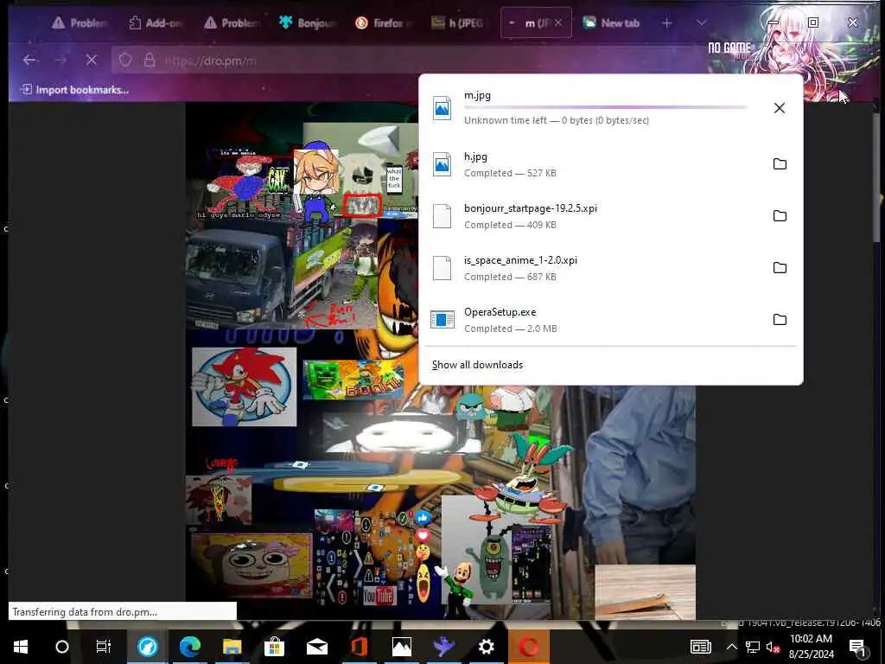Open Opera browser from taskbar
Image resolution: width=885 pixels, height=664 pixels.
pos(529,647)
